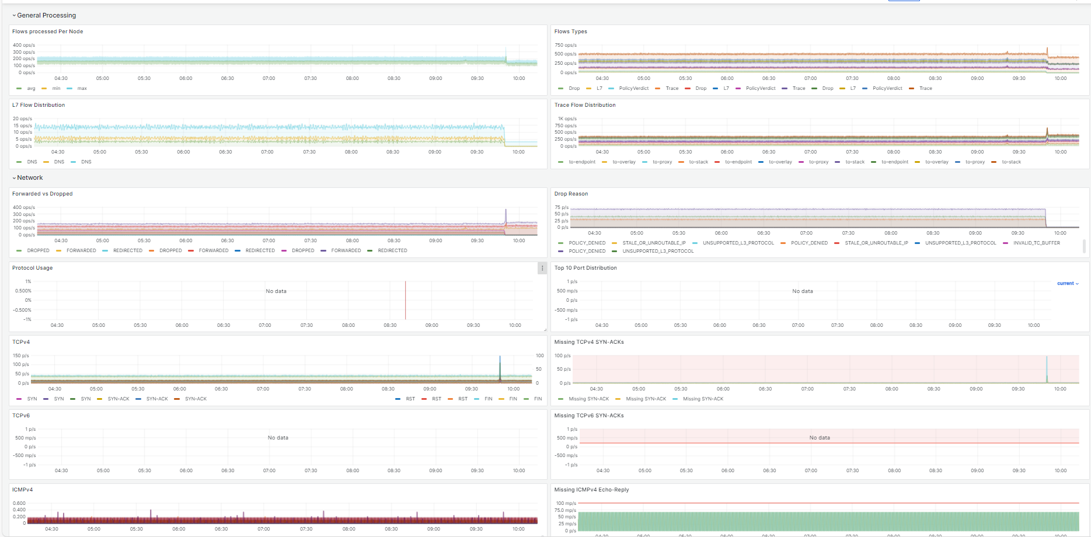Open the Protocol Usage panel three-dot menu

tap(542, 268)
